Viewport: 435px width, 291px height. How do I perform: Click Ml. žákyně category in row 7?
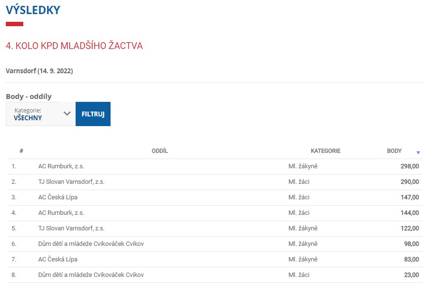point(303,259)
